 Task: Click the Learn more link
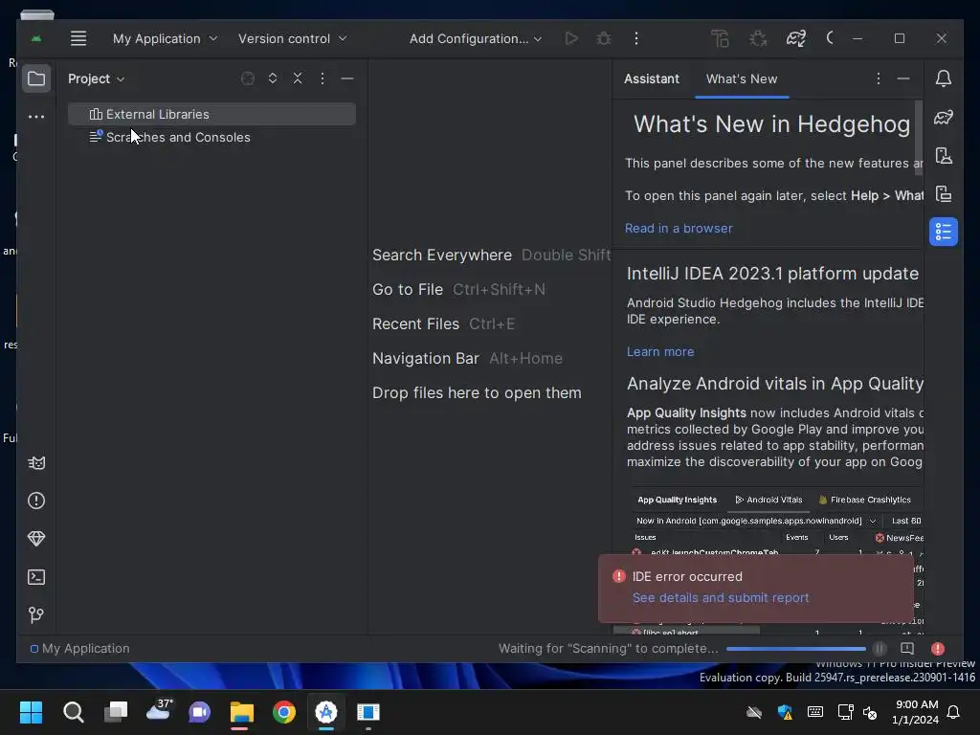click(660, 352)
